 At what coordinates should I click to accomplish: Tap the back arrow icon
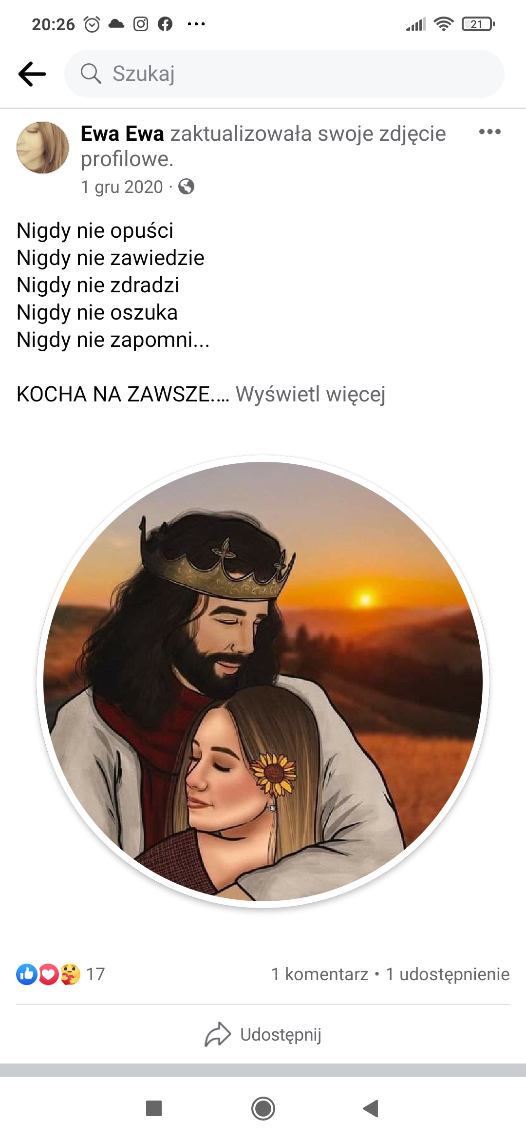click(x=32, y=74)
